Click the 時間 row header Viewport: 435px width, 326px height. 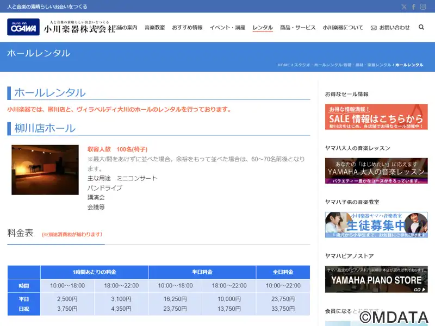(x=24, y=286)
